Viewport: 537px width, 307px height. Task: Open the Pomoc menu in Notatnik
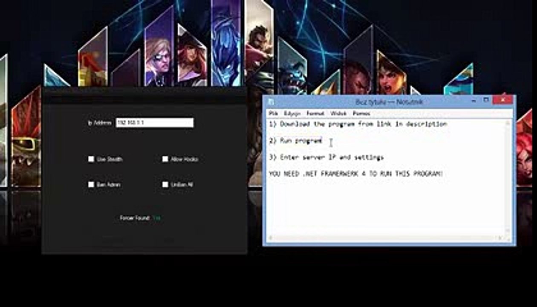click(361, 113)
